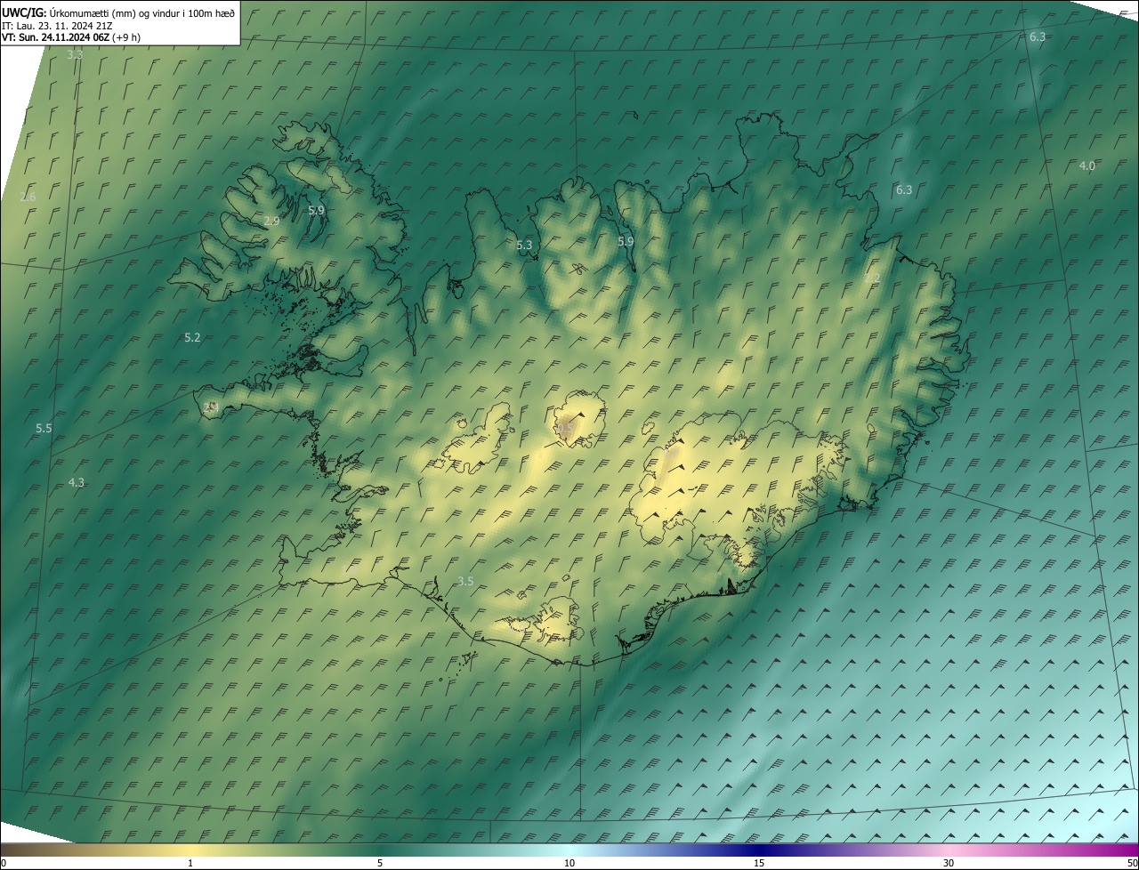Click the 6.3 label next to 4.0
1139x870 pixels.
tap(904, 190)
